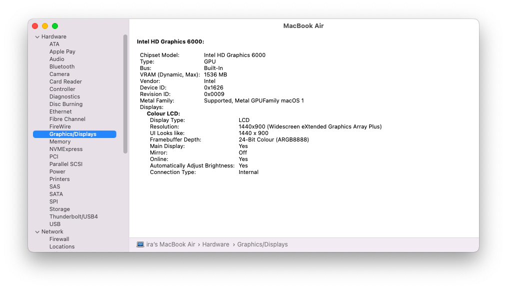Select ATA in the sidebar

54,44
